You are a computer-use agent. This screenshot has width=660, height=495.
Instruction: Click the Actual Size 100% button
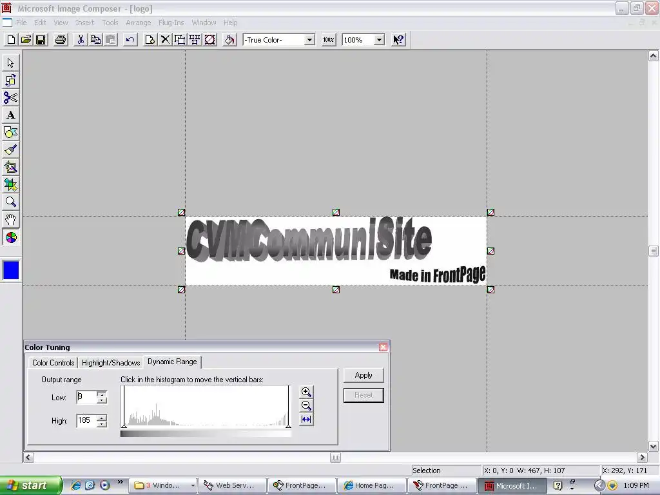[328, 40]
